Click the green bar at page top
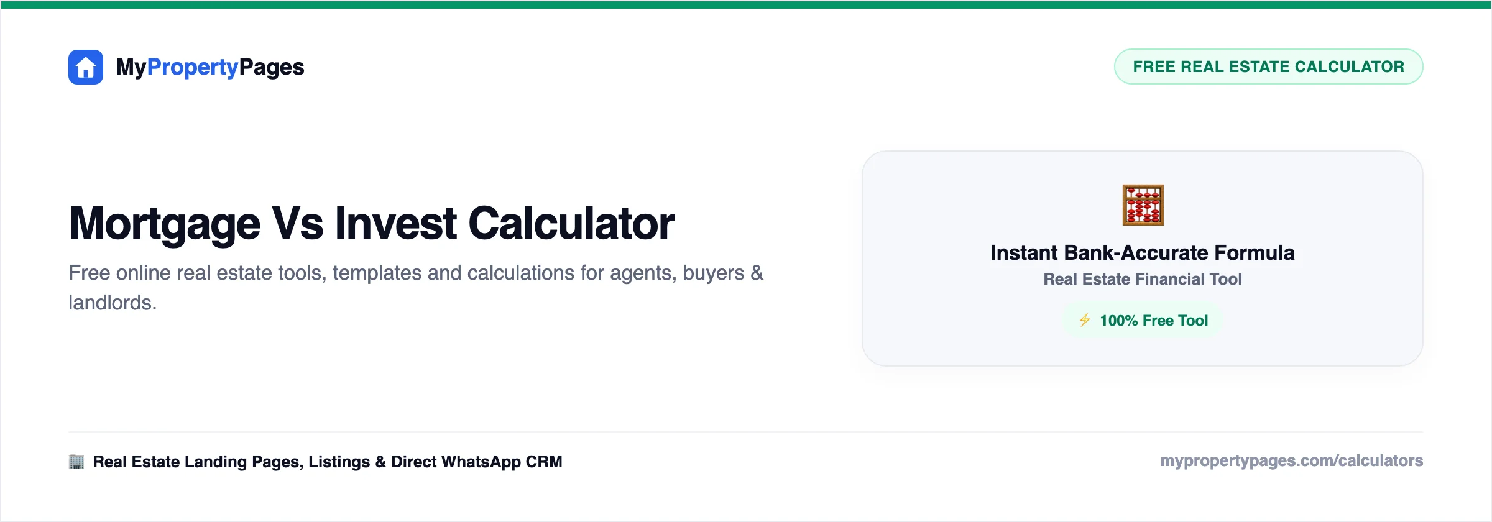The width and height of the screenshot is (1492, 522). (x=746, y=4)
